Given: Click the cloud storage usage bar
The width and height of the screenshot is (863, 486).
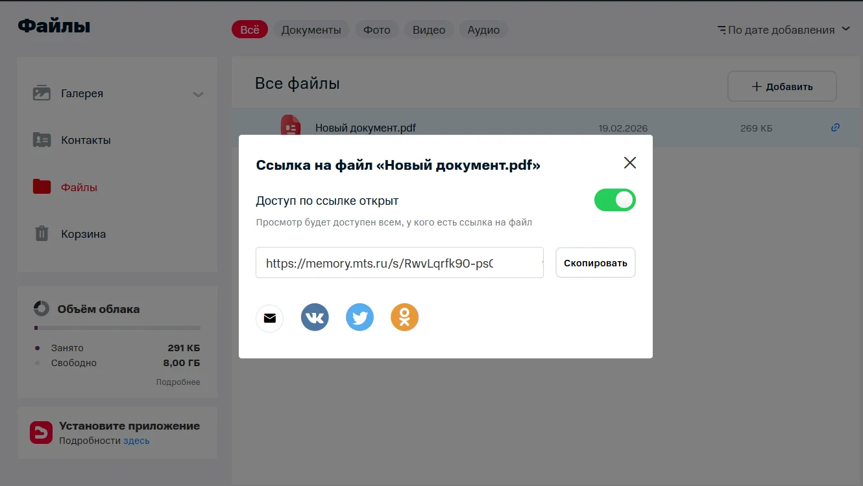Looking at the screenshot, I should pos(117,328).
